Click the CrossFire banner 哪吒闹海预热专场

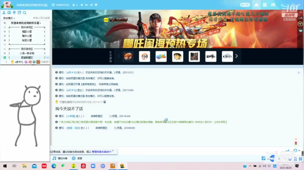pos(174,29)
